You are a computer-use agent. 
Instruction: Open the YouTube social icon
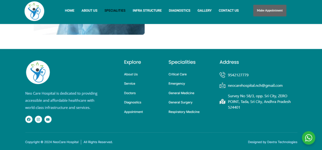click(x=48, y=119)
